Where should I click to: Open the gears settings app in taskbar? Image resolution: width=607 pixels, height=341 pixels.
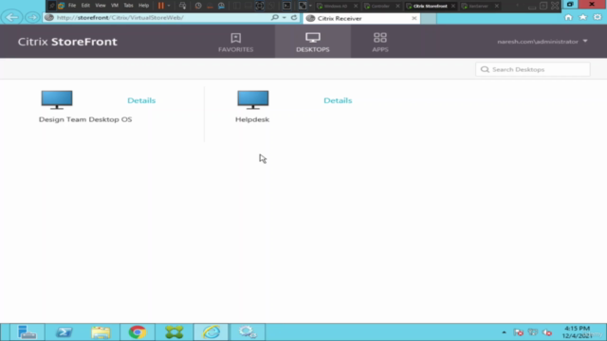[x=248, y=332]
